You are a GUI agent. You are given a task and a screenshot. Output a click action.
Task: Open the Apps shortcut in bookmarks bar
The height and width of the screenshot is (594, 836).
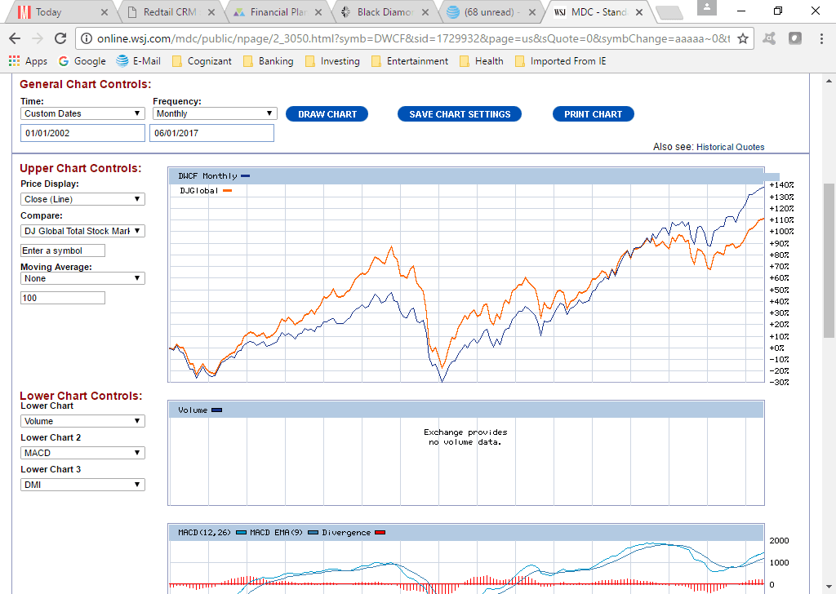[29, 61]
